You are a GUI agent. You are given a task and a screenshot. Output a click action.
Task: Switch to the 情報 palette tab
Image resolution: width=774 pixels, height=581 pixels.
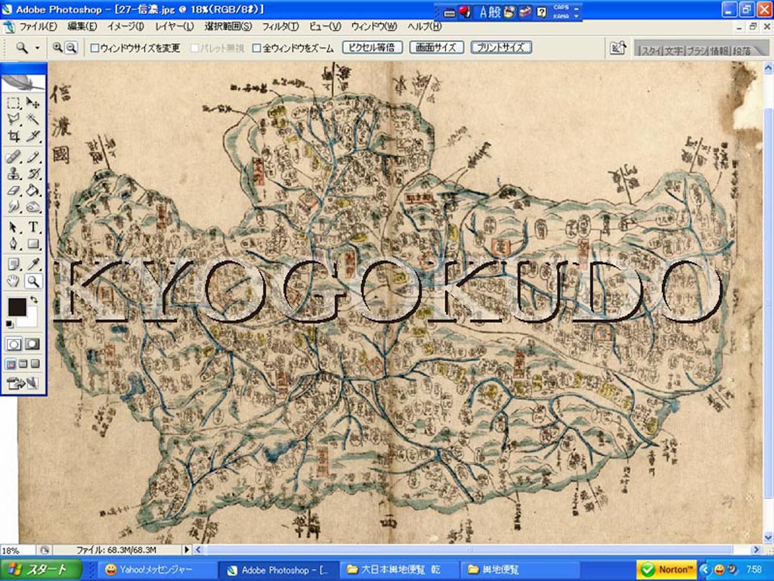point(720,51)
